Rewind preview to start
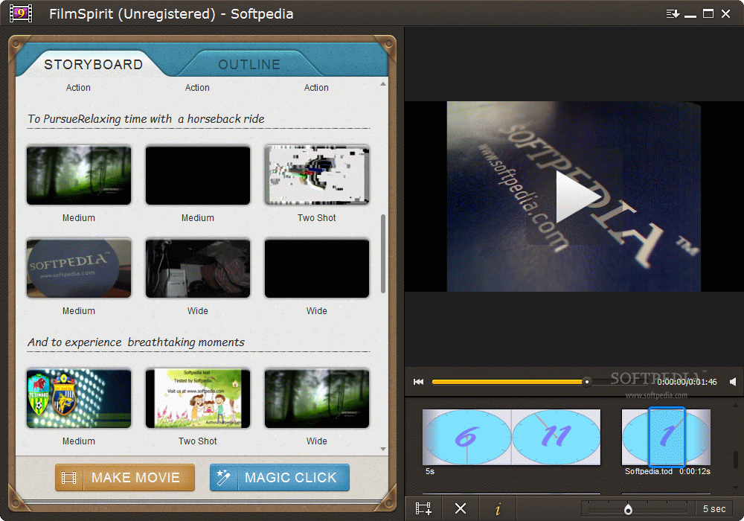Image resolution: width=744 pixels, height=521 pixels. click(x=418, y=382)
